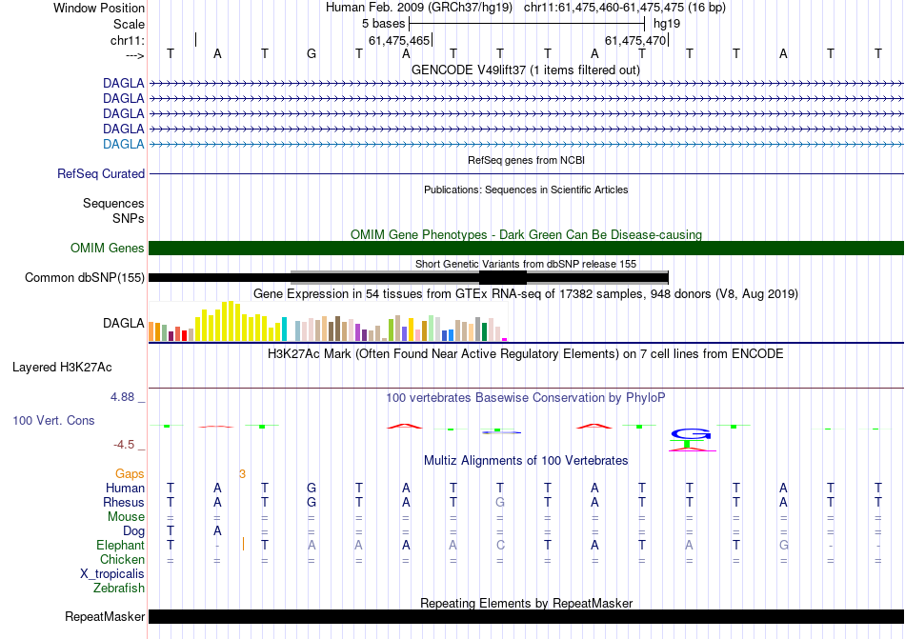Click the OMIM Genes track label

pyautogui.click(x=108, y=248)
